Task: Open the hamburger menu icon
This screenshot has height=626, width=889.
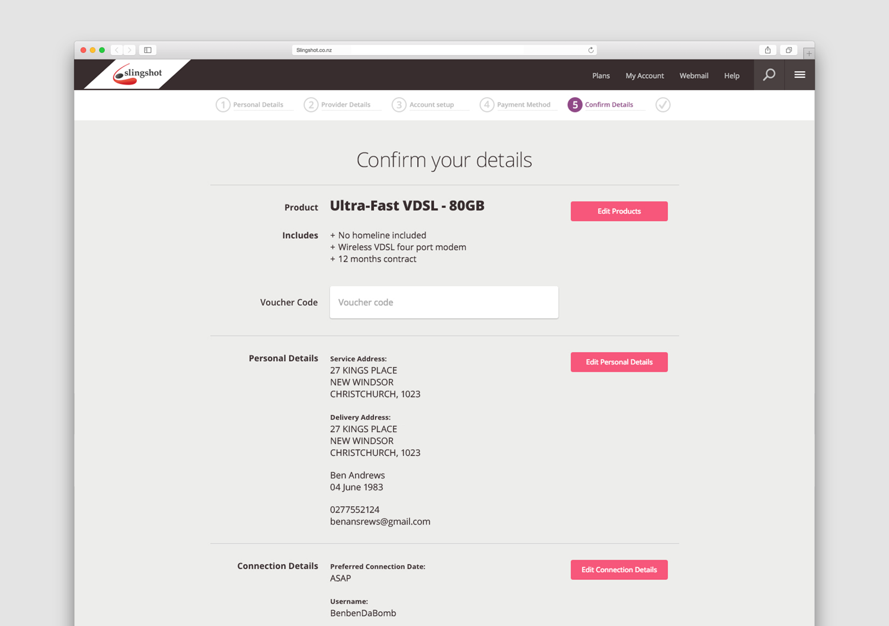Action: tap(800, 75)
